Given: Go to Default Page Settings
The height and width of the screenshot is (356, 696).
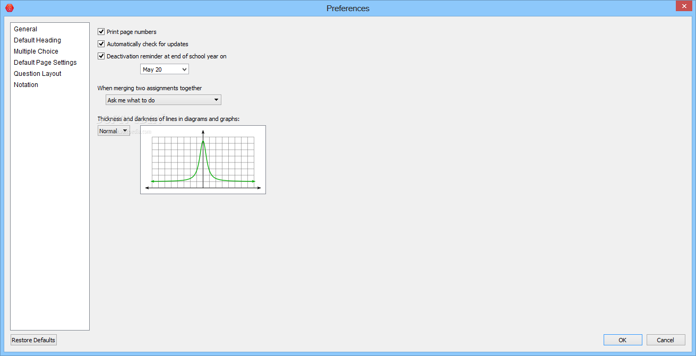Looking at the screenshot, I should [x=45, y=63].
